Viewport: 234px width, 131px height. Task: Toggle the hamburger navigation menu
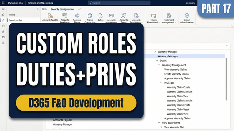click(x=3, y=9)
